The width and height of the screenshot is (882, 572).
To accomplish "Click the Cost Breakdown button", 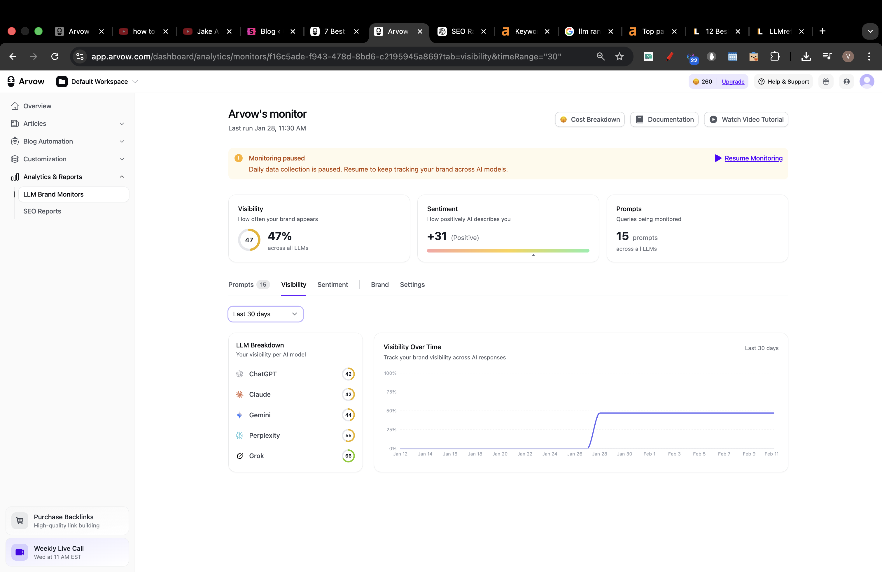I will tap(590, 119).
